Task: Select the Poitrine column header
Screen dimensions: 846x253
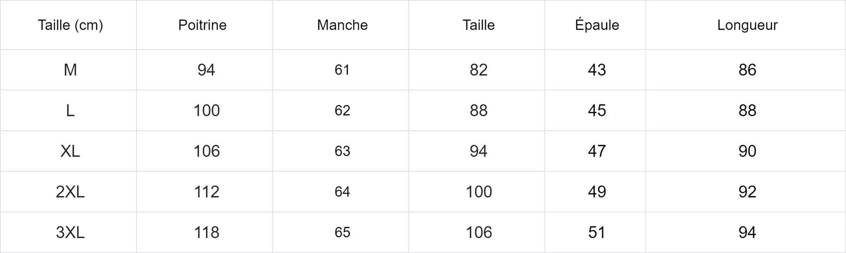Action: click(x=202, y=25)
